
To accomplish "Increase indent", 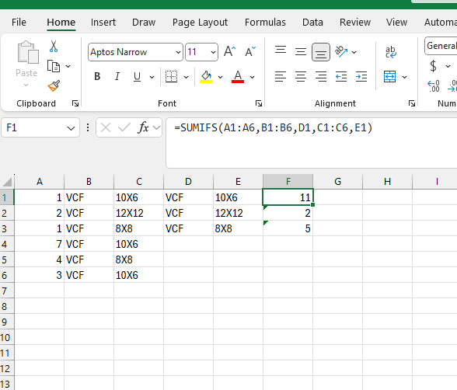I will (x=361, y=77).
